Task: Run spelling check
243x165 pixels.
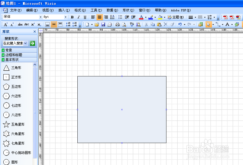Action: click(x=132, y=24)
